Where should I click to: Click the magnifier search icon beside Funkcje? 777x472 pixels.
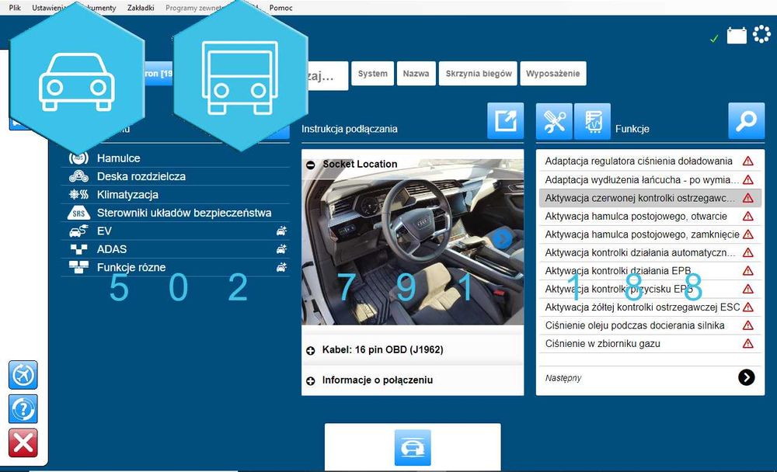(746, 121)
